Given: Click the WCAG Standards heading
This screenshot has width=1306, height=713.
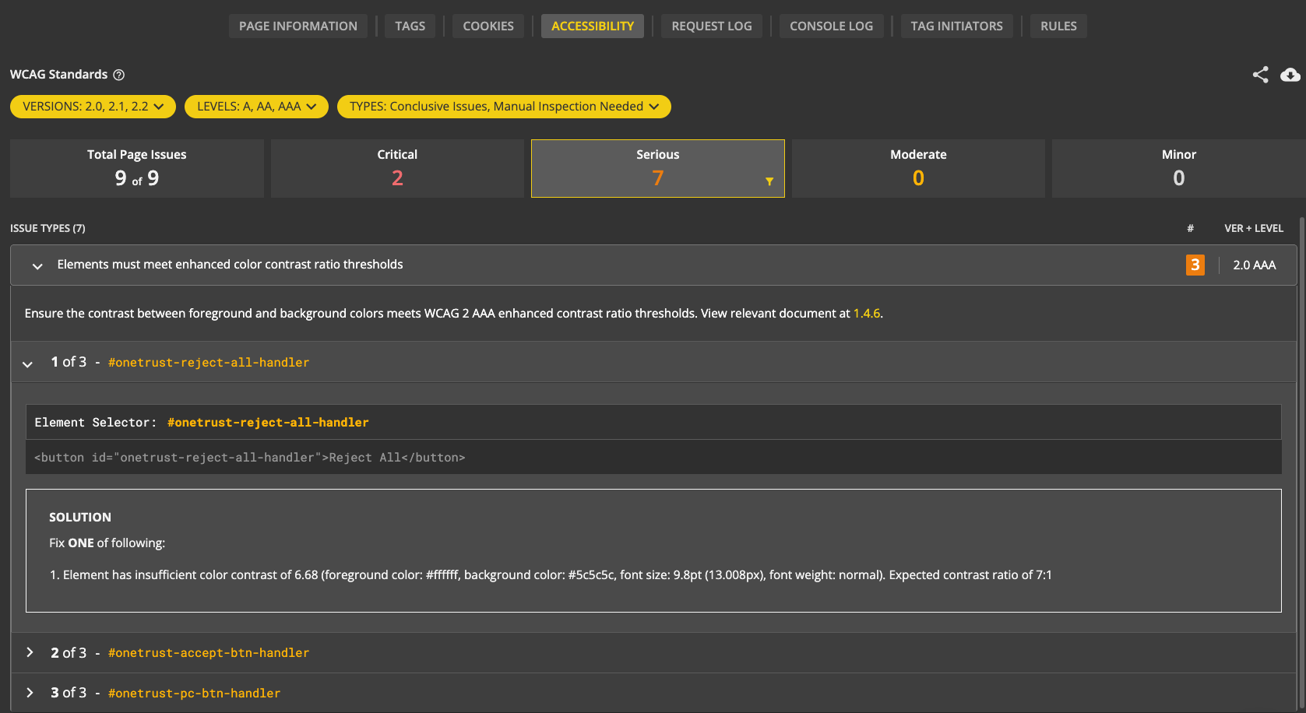Looking at the screenshot, I should (x=59, y=75).
